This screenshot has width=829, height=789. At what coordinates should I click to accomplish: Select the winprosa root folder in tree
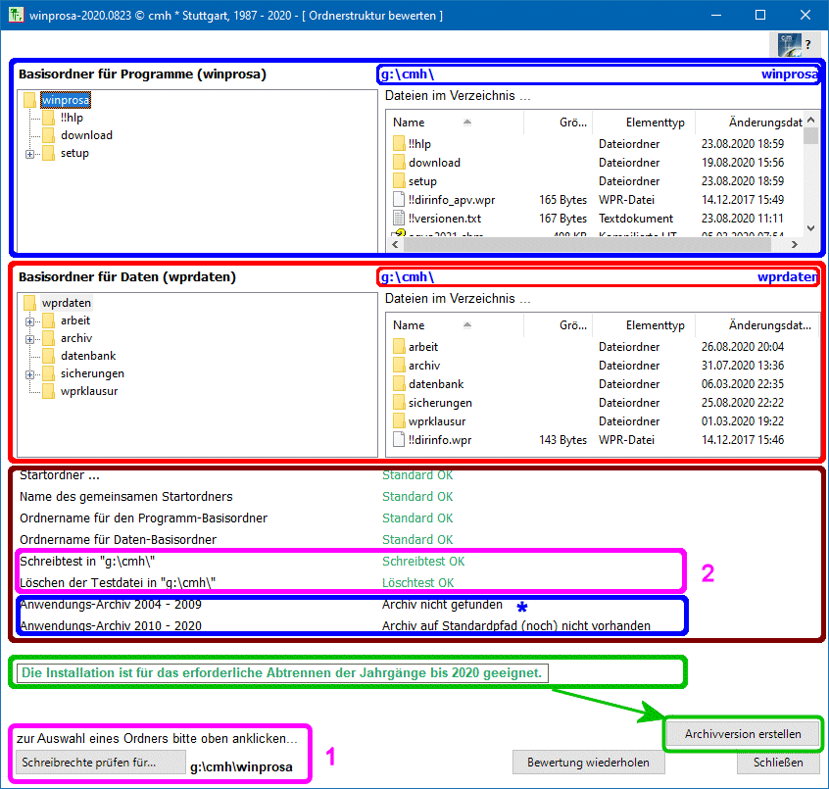tap(65, 100)
